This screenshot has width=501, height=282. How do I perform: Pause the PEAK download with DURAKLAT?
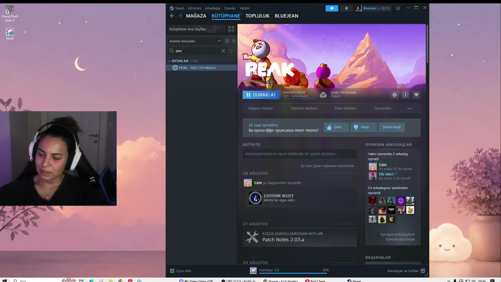pyautogui.click(x=261, y=95)
